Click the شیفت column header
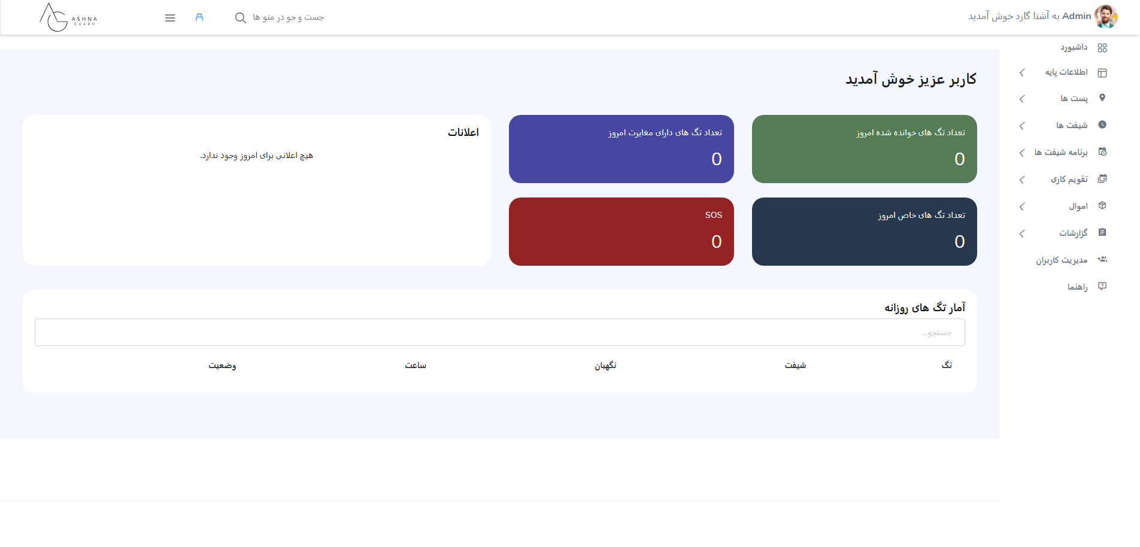The image size is (1140, 547). [796, 365]
